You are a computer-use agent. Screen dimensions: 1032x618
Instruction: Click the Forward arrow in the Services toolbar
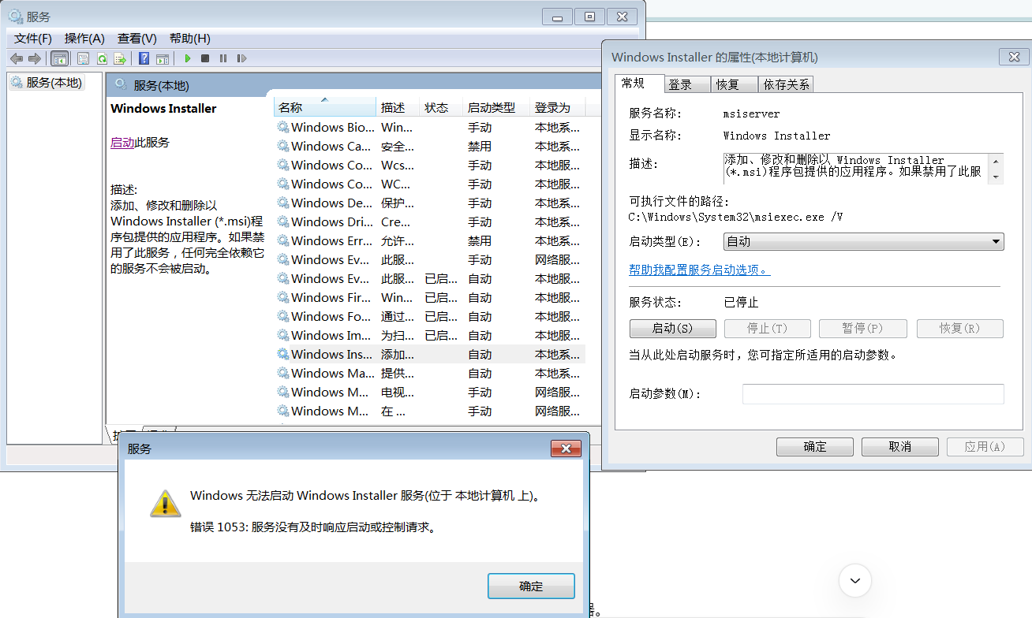(34, 58)
